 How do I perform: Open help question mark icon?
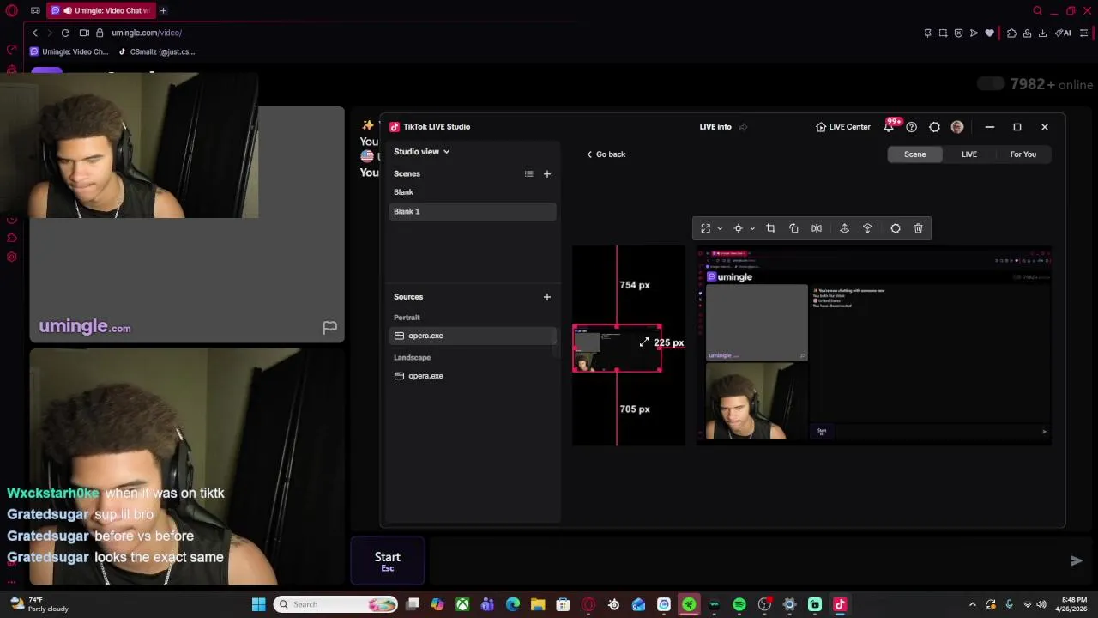(911, 127)
